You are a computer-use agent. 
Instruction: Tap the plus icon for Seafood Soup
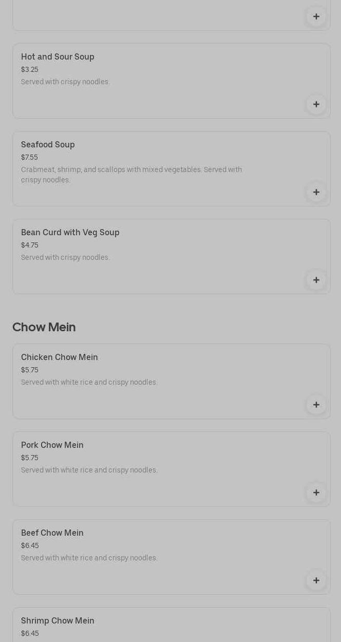(316, 192)
